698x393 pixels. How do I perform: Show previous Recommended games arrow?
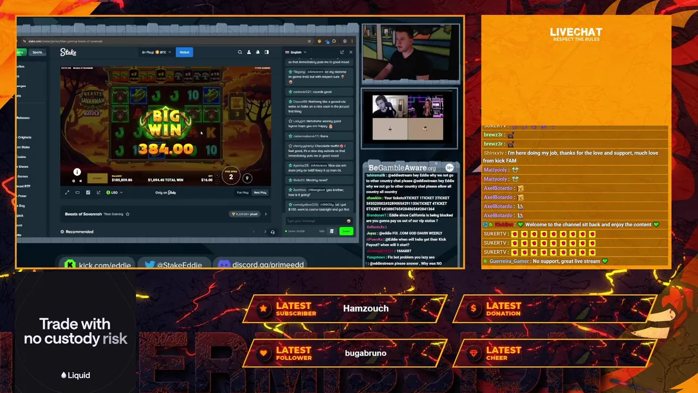pos(254,232)
